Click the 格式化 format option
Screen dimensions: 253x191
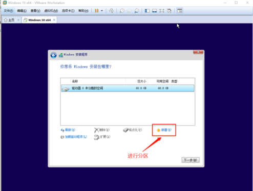132,130
